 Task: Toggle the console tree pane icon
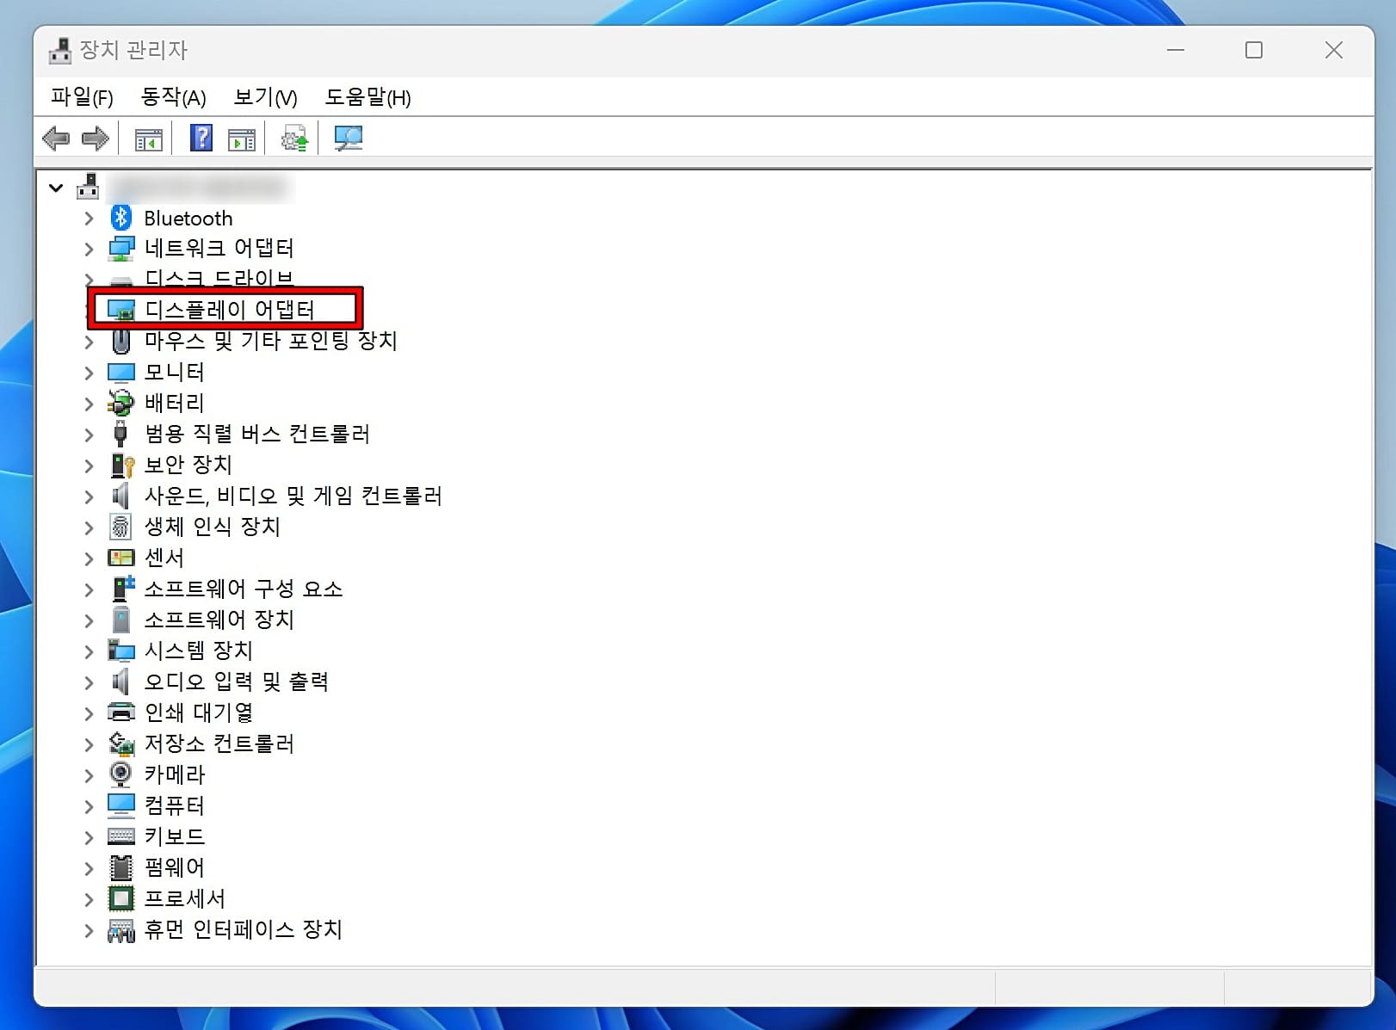(149, 139)
